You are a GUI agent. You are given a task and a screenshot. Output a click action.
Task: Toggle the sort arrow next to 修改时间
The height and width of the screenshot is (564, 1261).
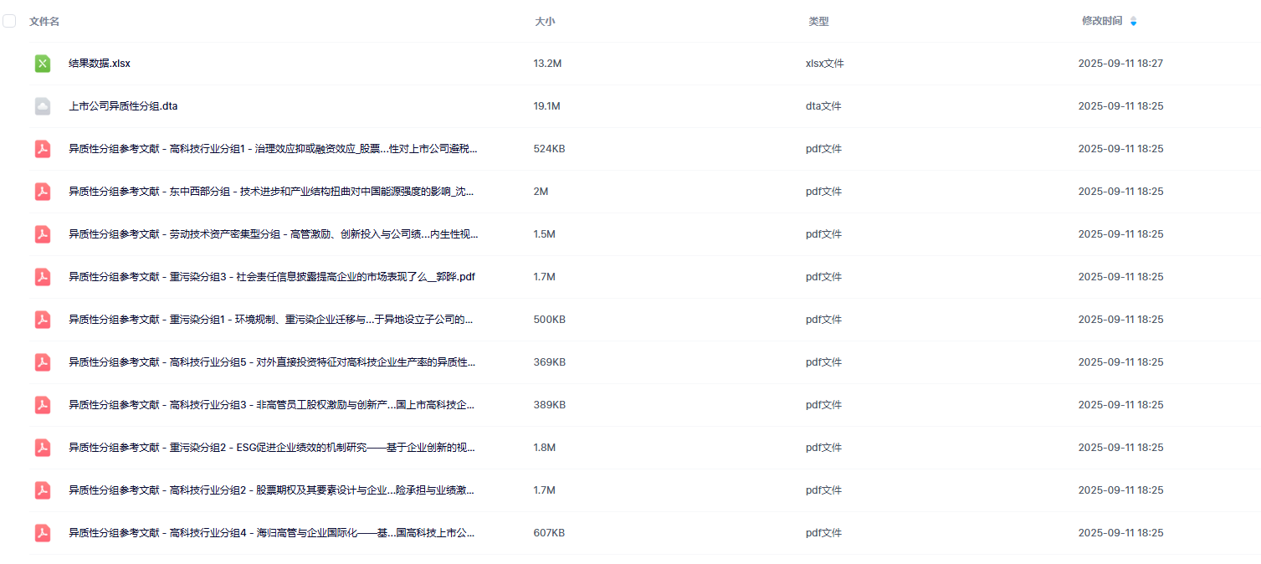point(1134,21)
